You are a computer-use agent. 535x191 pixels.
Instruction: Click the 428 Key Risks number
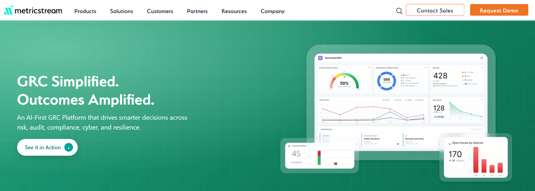440,76
